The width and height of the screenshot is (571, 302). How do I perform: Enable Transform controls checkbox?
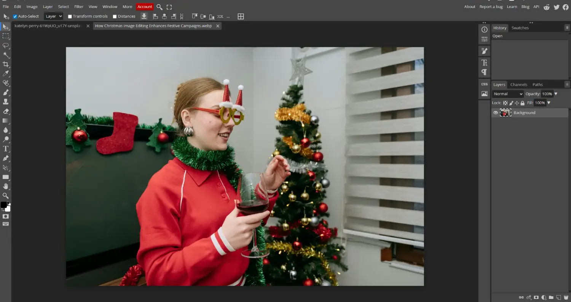tap(70, 16)
